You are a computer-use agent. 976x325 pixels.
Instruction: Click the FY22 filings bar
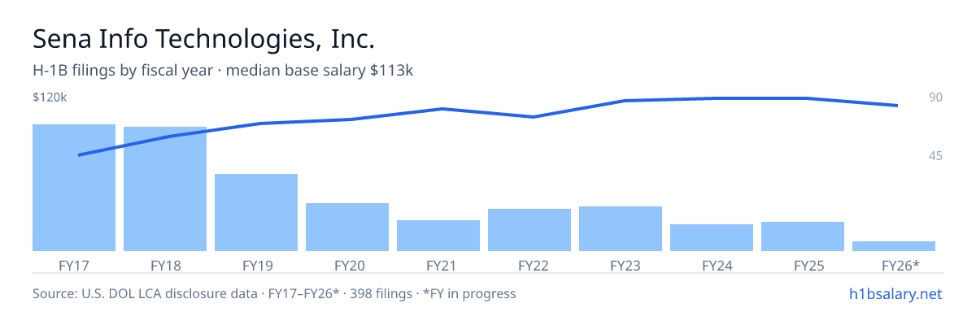[529, 230]
